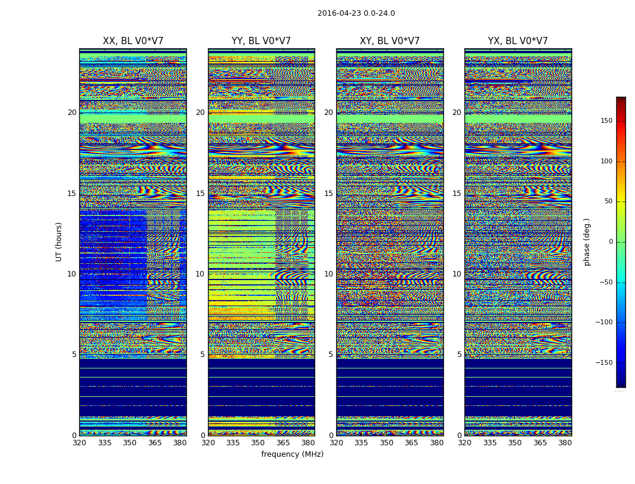Click the colorbar tick label "100"
This screenshot has width=635, height=484.
607,161
